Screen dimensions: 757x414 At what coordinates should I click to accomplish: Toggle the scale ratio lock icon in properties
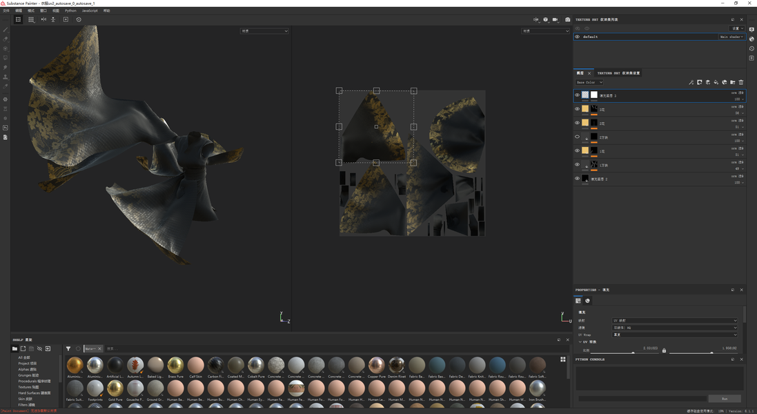(x=664, y=351)
